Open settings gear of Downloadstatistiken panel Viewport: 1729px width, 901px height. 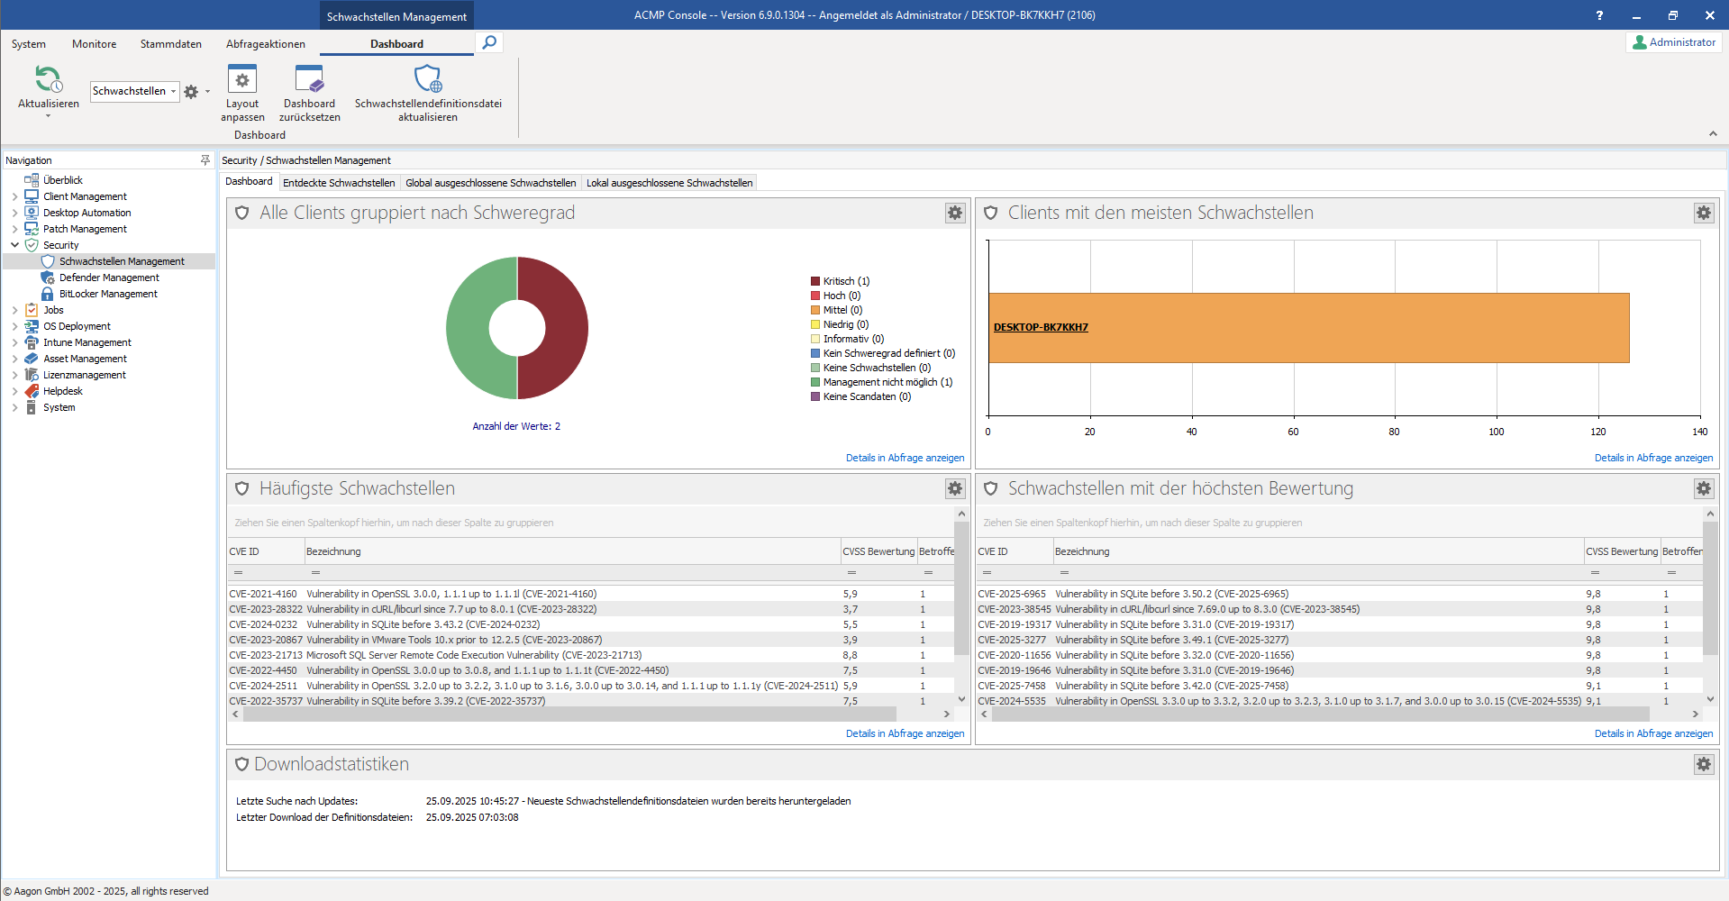click(x=1703, y=764)
